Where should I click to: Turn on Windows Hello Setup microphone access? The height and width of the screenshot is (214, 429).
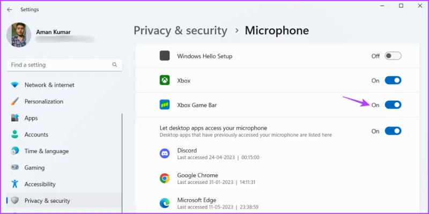pyautogui.click(x=393, y=56)
